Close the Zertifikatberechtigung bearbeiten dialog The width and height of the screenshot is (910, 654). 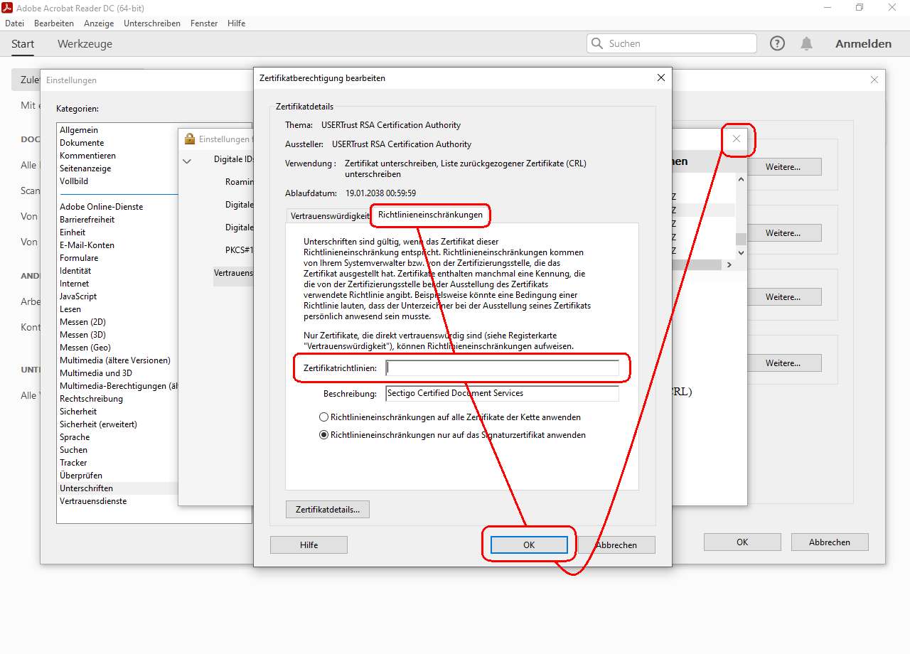(660, 77)
